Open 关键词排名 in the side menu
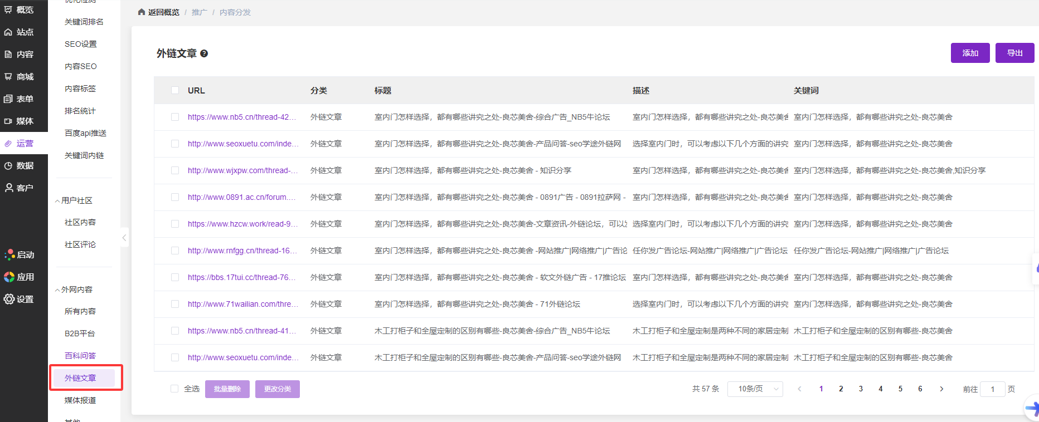This screenshot has height=422, width=1039. point(84,22)
